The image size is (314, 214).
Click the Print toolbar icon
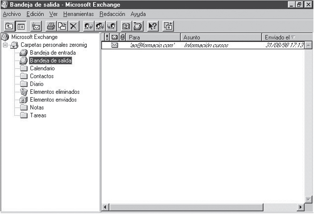click(x=51, y=26)
